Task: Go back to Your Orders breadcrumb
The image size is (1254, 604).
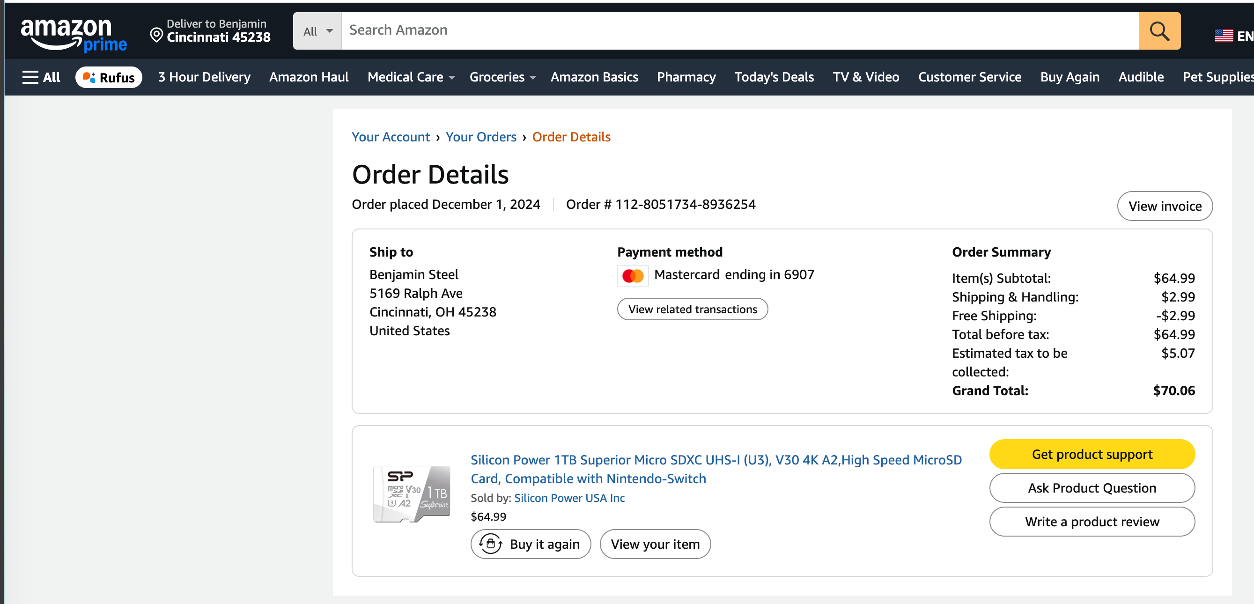Action: pos(480,137)
